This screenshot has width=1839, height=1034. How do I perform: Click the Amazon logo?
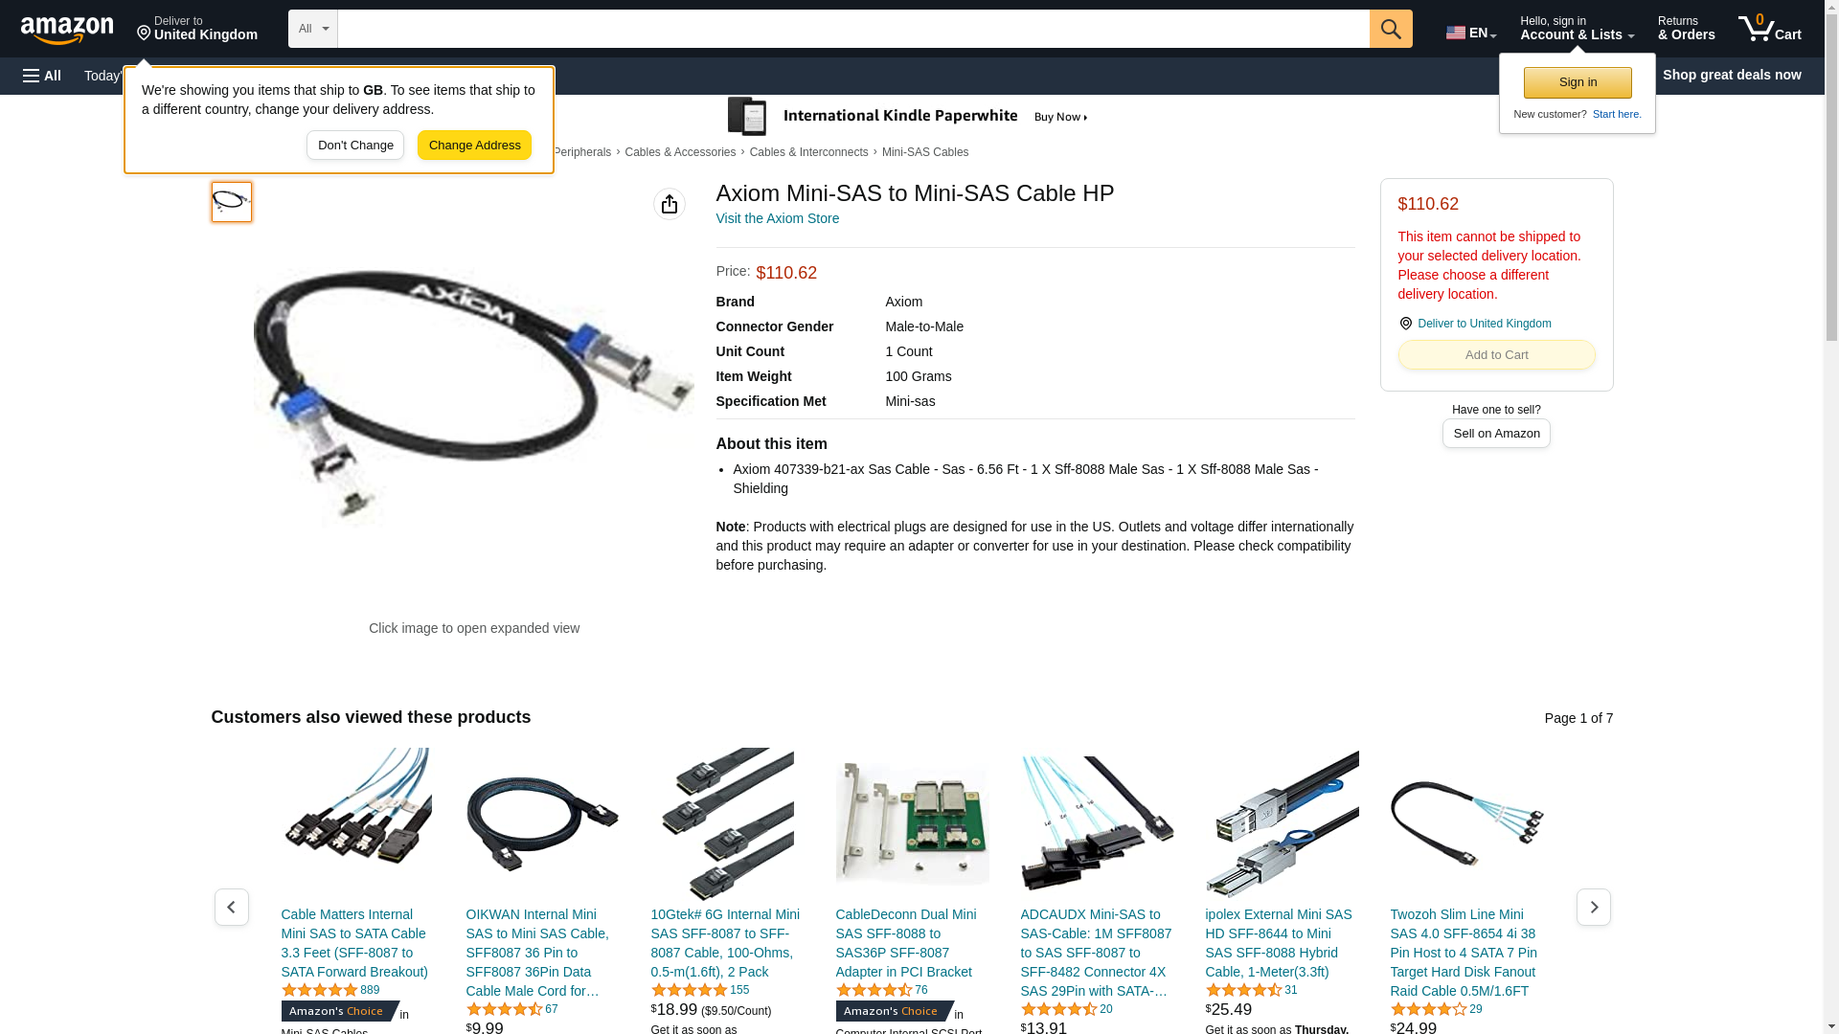coord(67,30)
